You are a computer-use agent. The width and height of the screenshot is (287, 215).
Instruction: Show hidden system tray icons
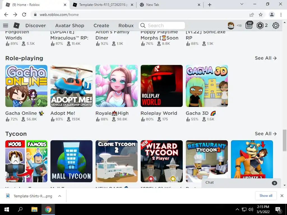(237, 209)
